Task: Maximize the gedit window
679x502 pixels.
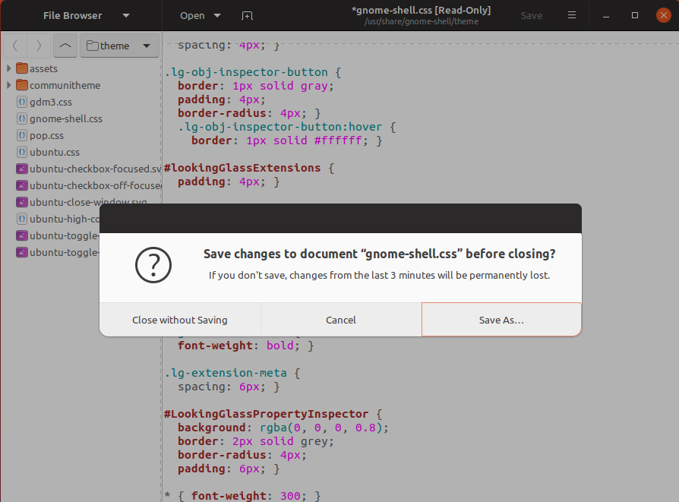Action: (x=635, y=16)
